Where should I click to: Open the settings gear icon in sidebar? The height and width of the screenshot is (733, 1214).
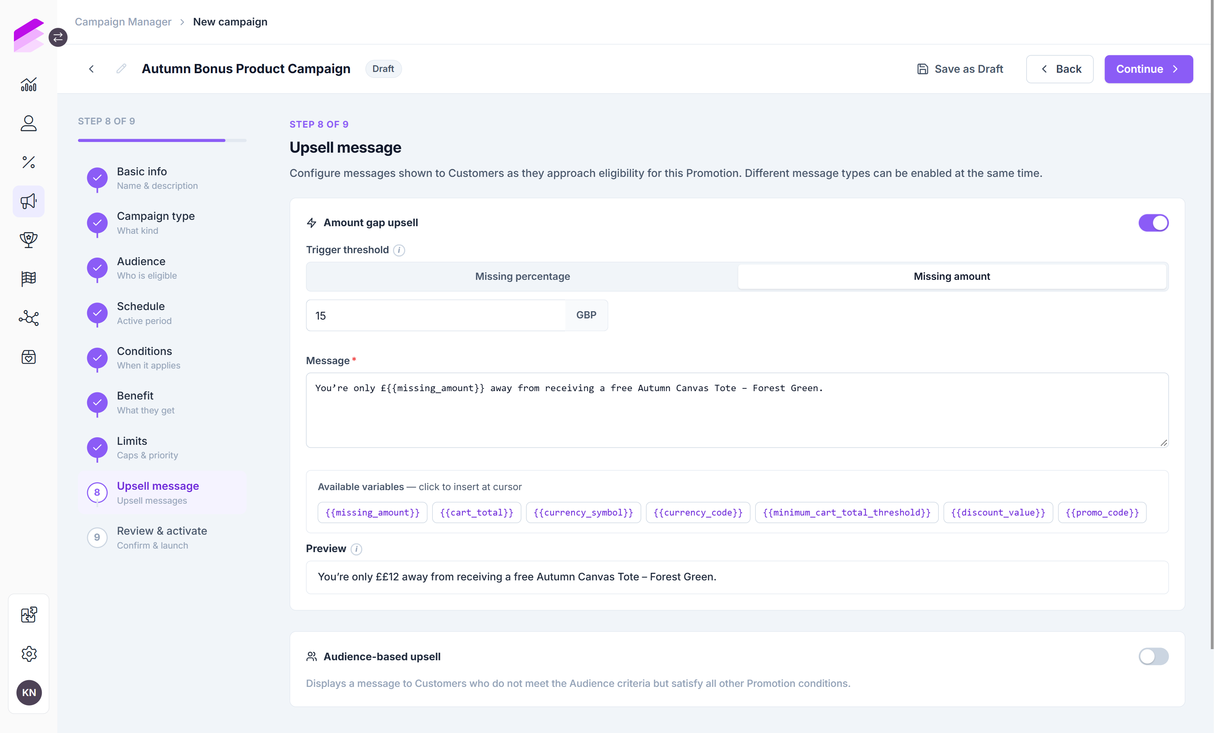point(29,654)
